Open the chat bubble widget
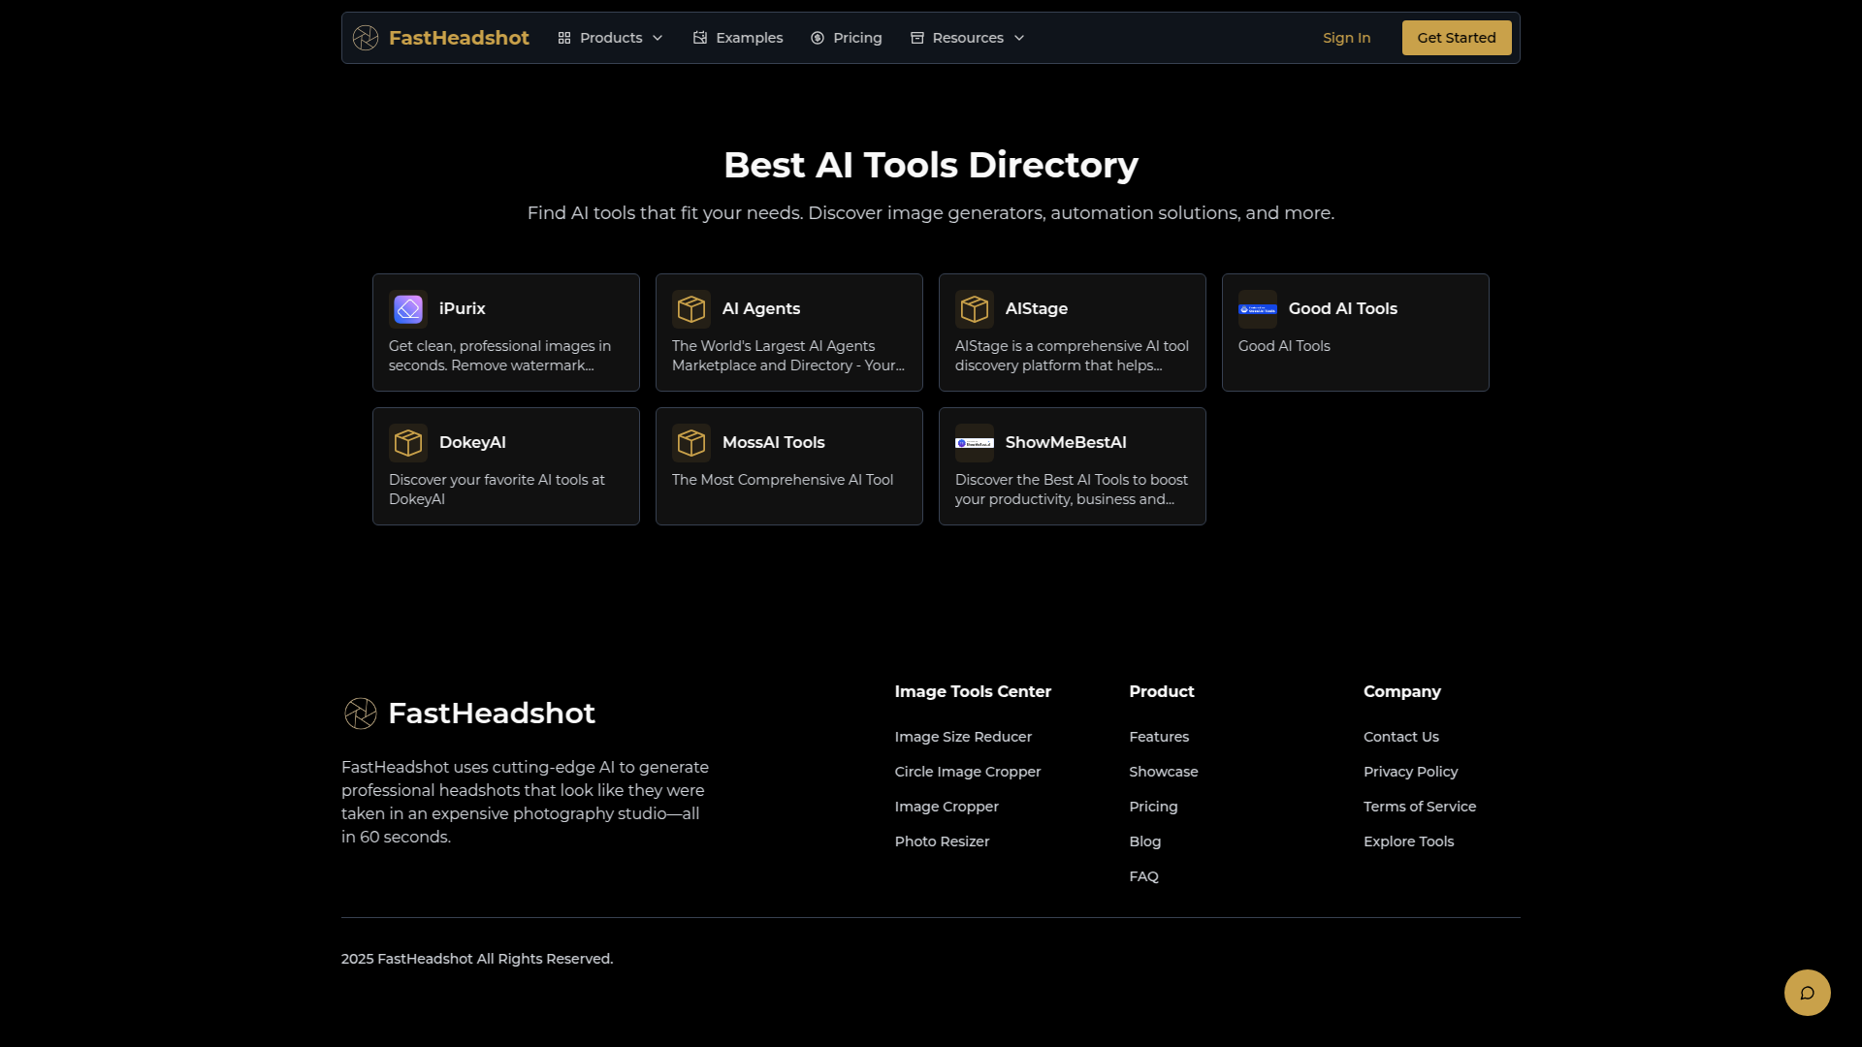 pyautogui.click(x=1807, y=993)
